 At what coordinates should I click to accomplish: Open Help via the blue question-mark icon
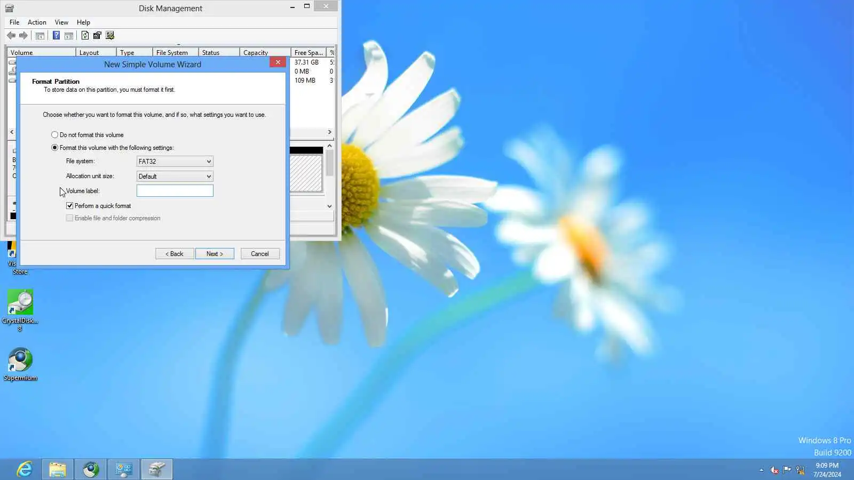click(x=56, y=36)
